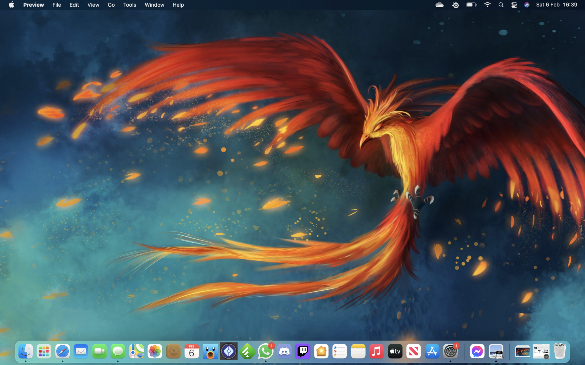585x365 pixels.
Task: Open the Tools menu
Action: [130, 5]
